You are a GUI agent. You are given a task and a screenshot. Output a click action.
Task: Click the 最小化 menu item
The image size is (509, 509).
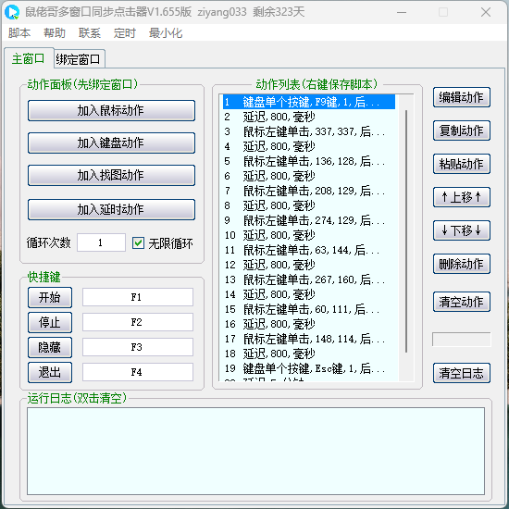[166, 33]
